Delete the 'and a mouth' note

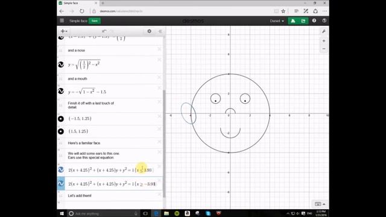point(159,77)
